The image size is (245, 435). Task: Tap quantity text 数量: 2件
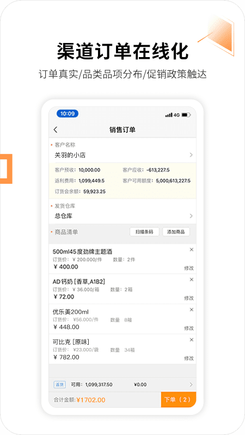[124, 260]
